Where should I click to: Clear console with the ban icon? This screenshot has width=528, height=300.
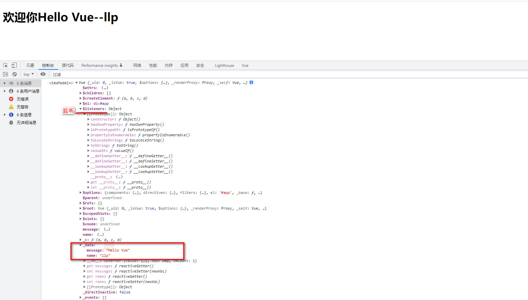(14, 74)
